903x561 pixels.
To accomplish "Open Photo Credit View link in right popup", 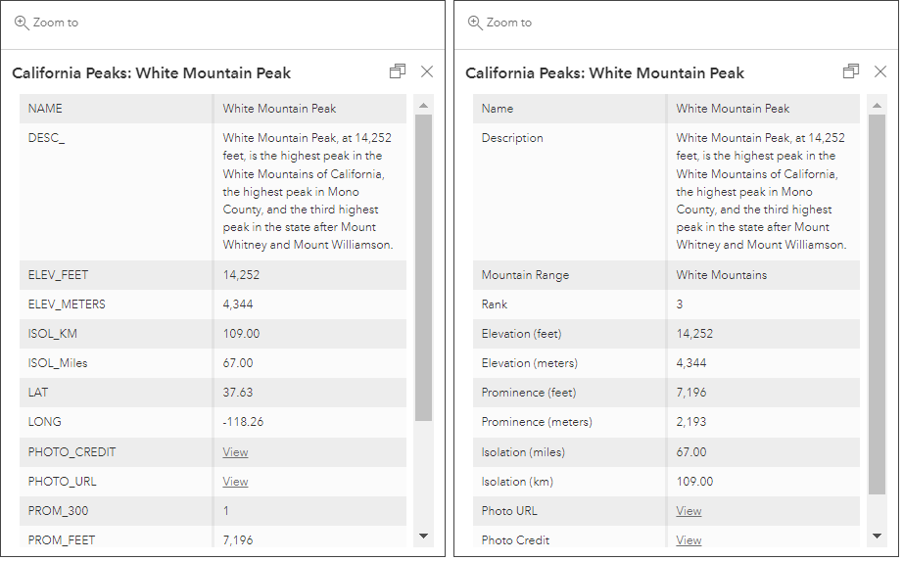I will (689, 540).
